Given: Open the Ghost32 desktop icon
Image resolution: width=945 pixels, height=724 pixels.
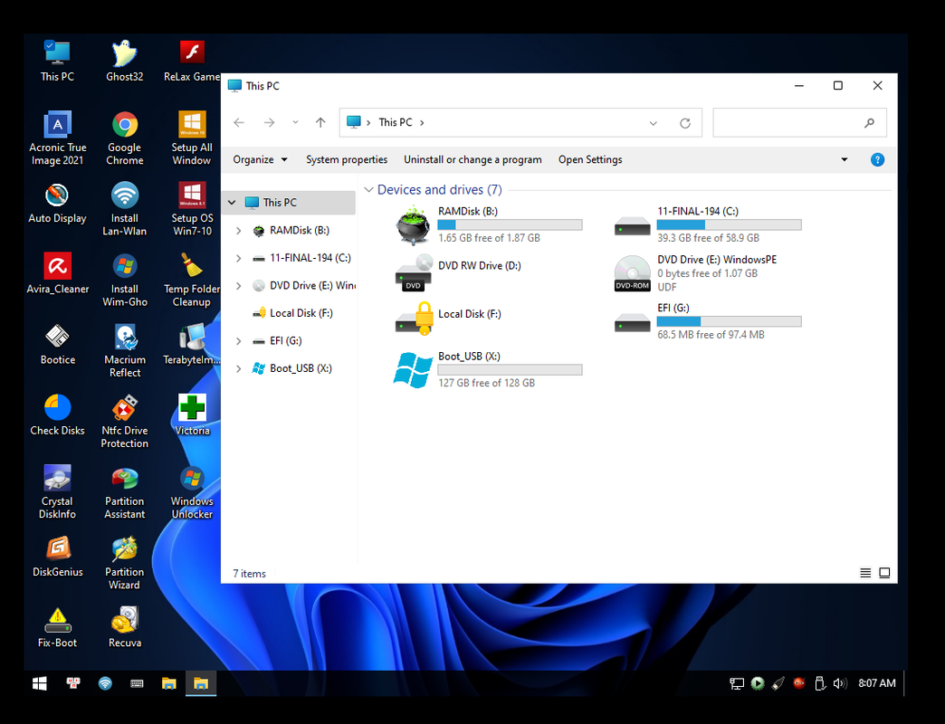Looking at the screenshot, I should pyautogui.click(x=124, y=61).
